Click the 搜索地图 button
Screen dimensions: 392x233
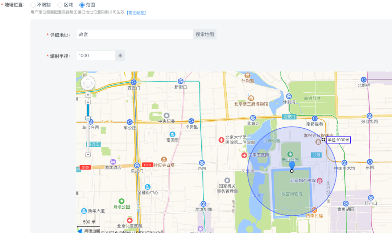pyautogui.click(x=205, y=34)
